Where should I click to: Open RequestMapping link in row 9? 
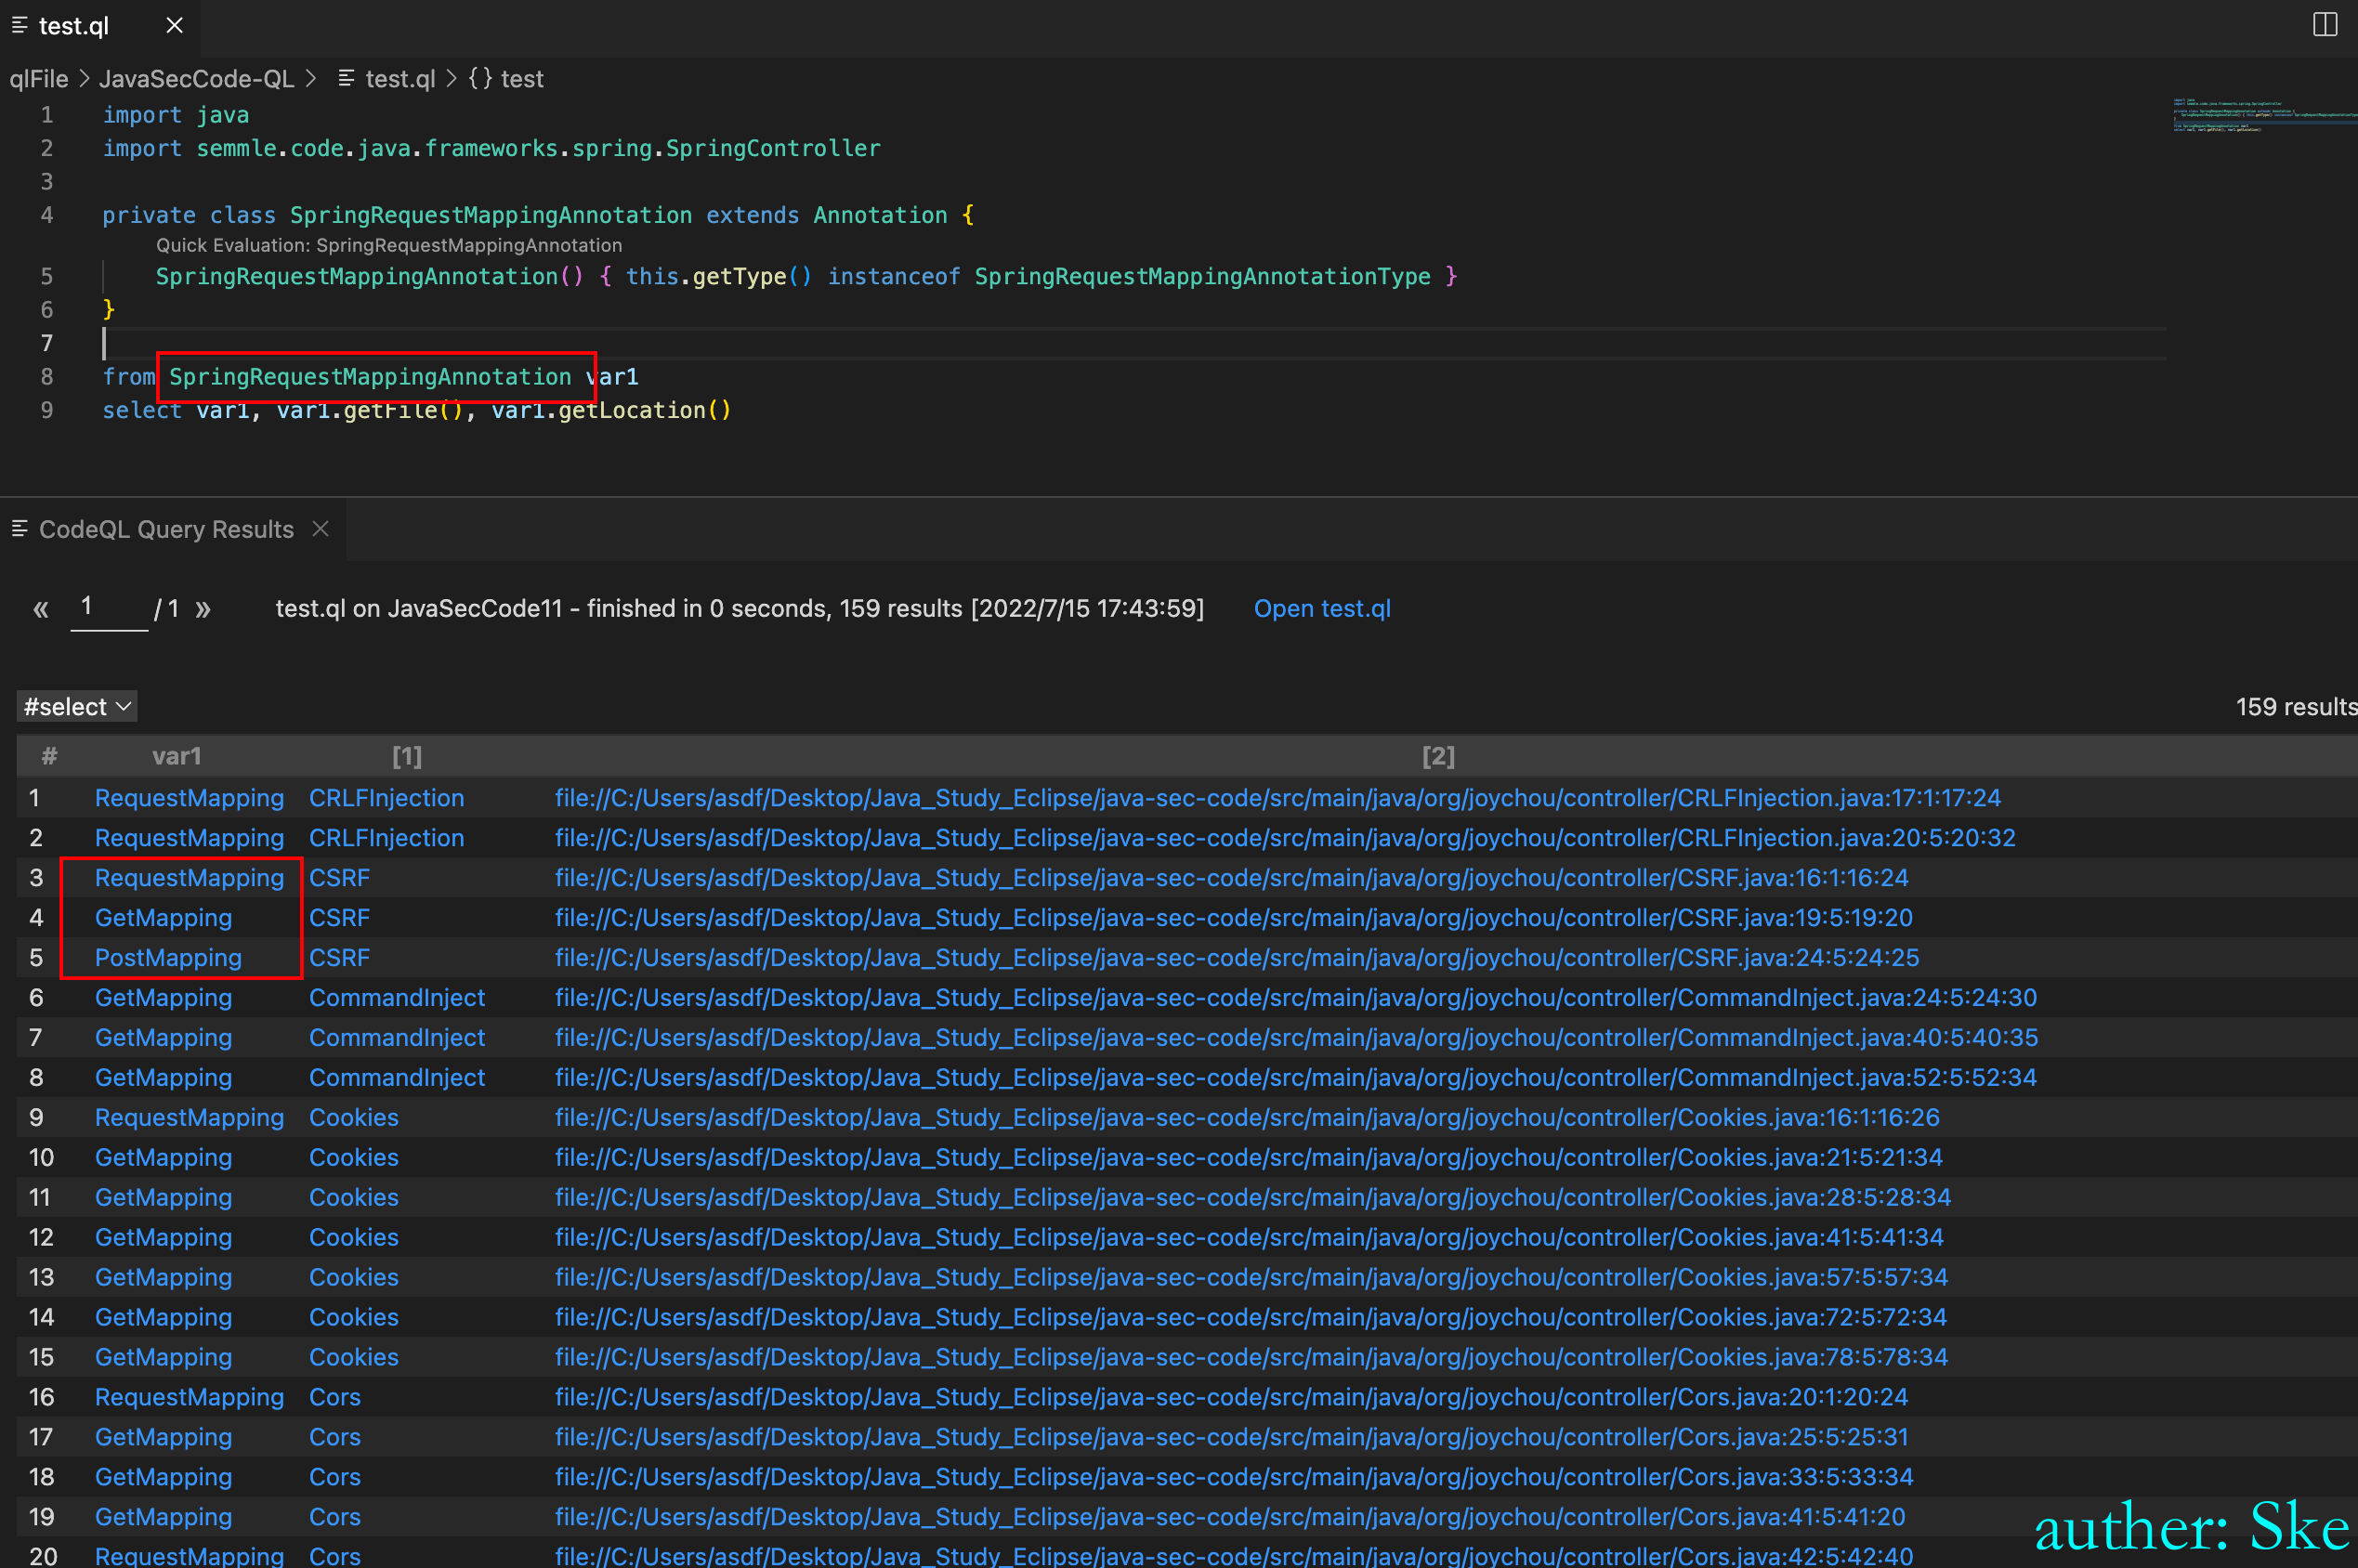(x=189, y=1118)
